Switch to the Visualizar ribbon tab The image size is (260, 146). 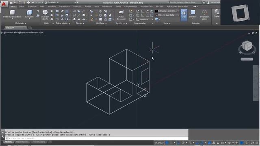[52, 6]
